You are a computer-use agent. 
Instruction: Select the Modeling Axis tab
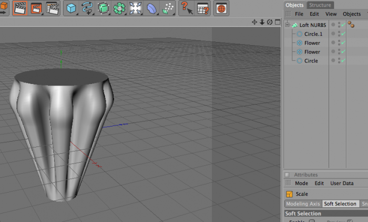tap(303, 204)
